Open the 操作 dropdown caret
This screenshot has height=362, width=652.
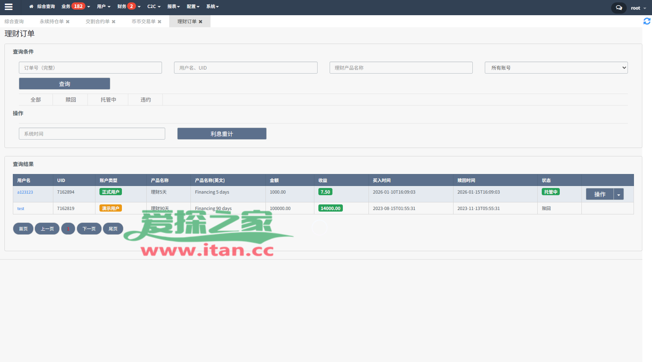pyautogui.click(x=618, y=194)
